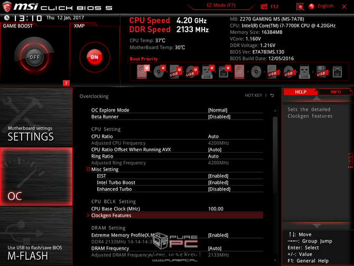This screenshot has width=354, height=266.
Task: Toggle Extreme Memory Profile Enabled setting
Action: pos(177,235)
